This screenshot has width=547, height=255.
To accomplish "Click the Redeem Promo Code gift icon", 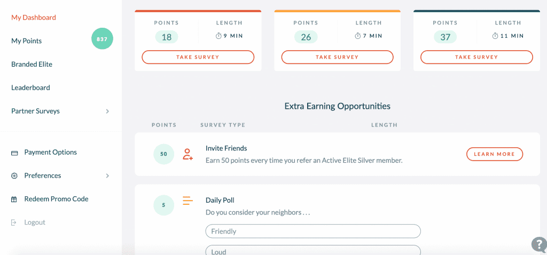I will click(x=14, y=200).
